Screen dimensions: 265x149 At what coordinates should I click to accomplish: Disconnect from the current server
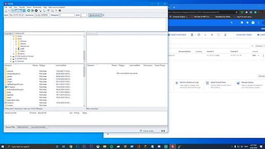(x=40, y=11)
